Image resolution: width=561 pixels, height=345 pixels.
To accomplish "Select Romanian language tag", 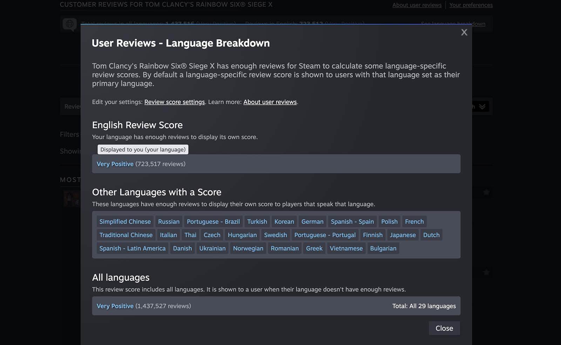I will [x=285, y=248].
